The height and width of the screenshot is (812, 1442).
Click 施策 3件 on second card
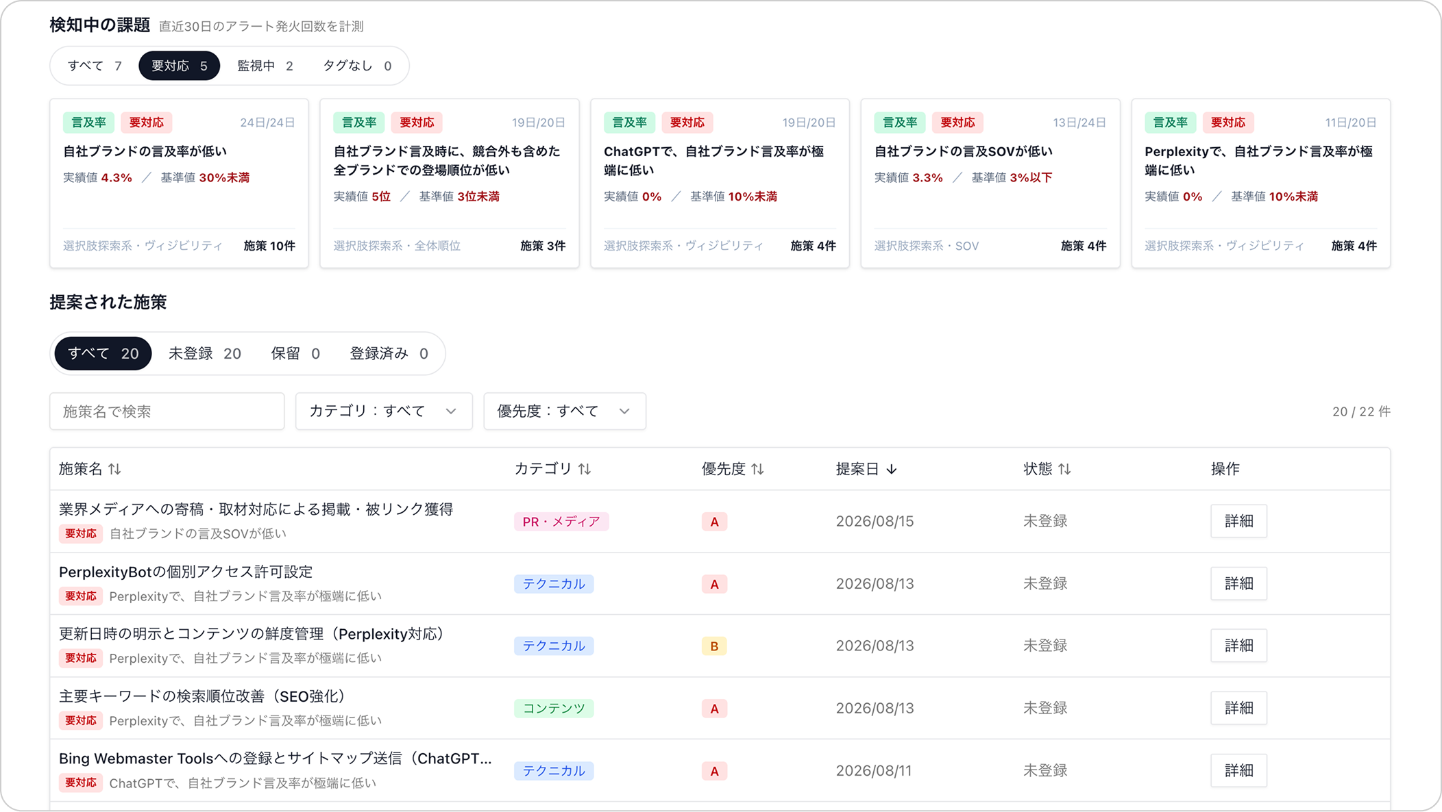(543, 246)
